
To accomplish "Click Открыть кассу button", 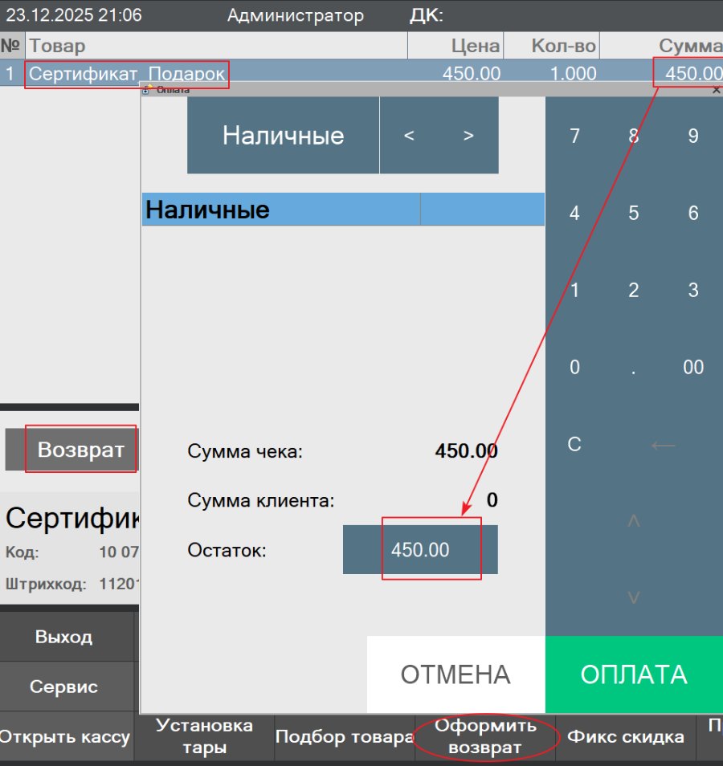I will coord(65,736).
